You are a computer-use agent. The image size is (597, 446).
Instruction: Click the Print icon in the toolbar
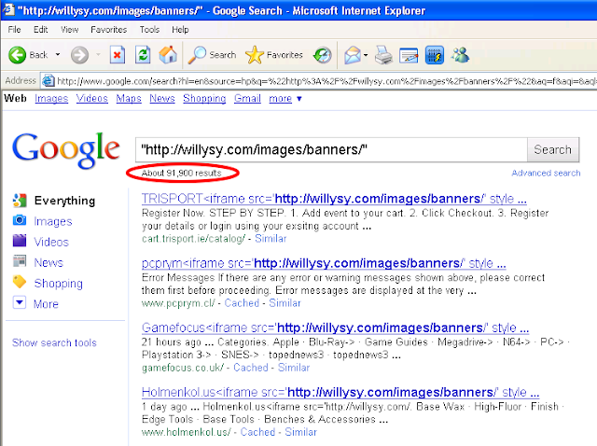383,55
